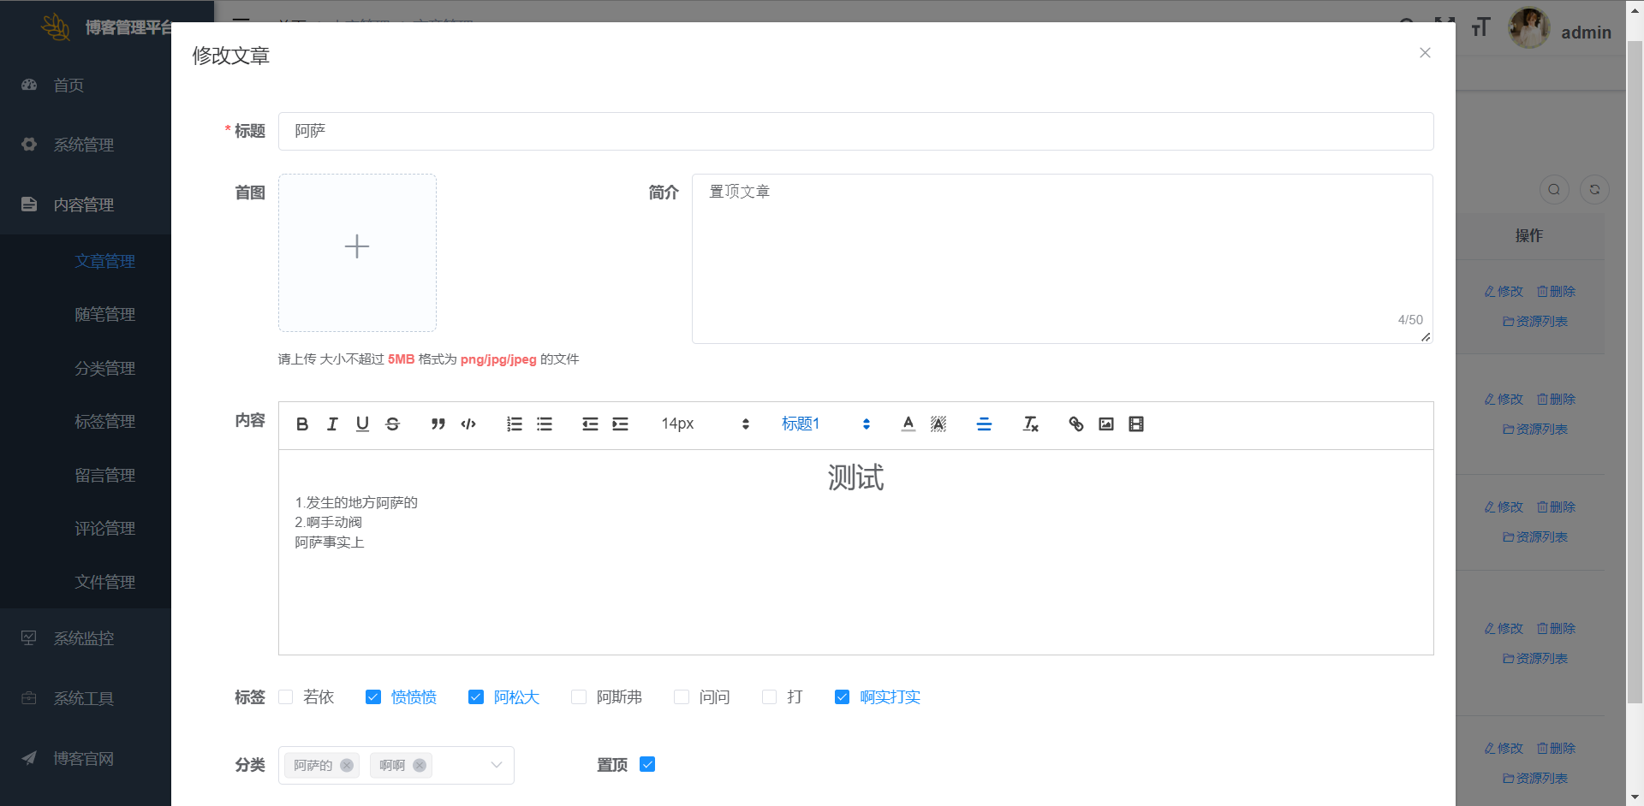1644x806 pixels.
Task: Uncheck the 阿松大 tag
Action: pyautogui.click(x=476, y=697)
